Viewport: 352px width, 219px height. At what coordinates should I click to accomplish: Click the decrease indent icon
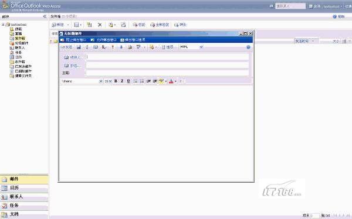[x=148, y=81]
